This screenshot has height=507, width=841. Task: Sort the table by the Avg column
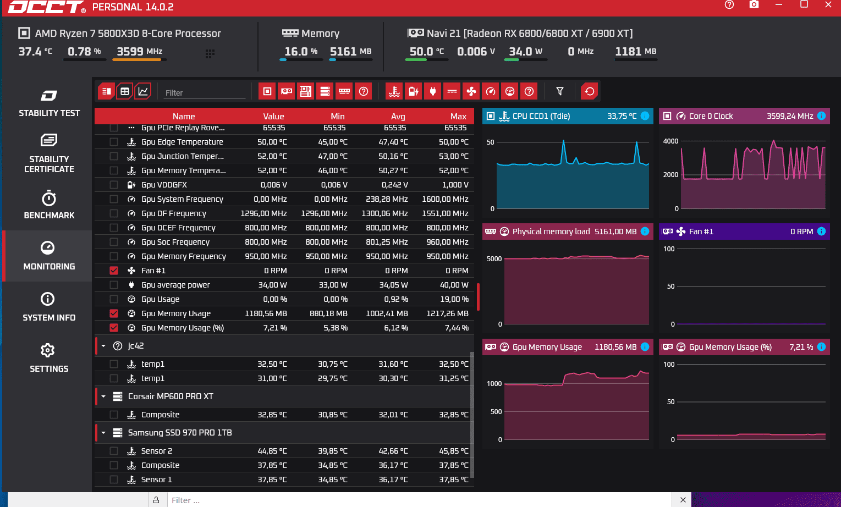398,117
